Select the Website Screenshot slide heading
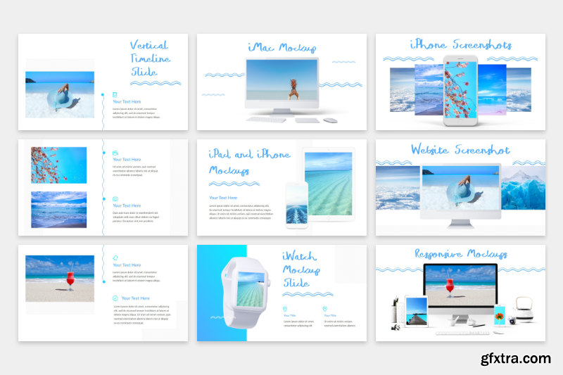 coord(460,150)
